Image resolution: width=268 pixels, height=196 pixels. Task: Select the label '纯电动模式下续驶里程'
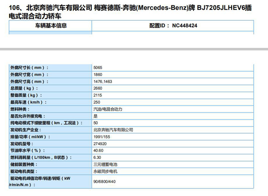(x=30, y=123)
